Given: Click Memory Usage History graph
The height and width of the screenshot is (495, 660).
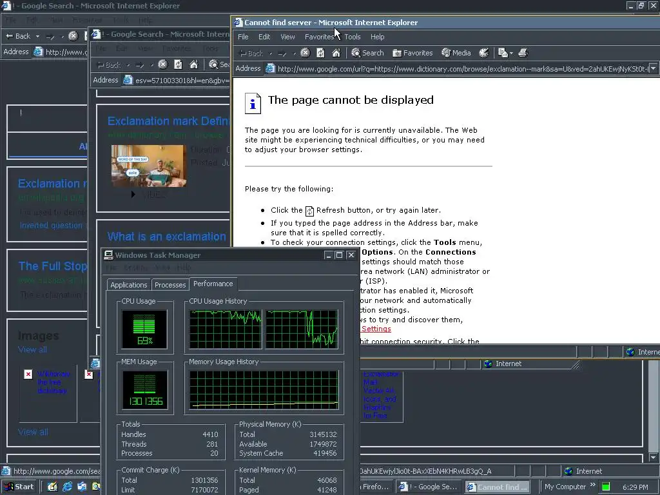Looking at the screenshot, I should 264,390.
